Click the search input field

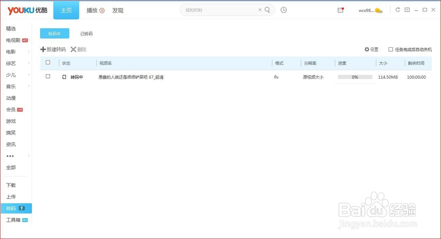pyautogui.click(x=221, y=10)
